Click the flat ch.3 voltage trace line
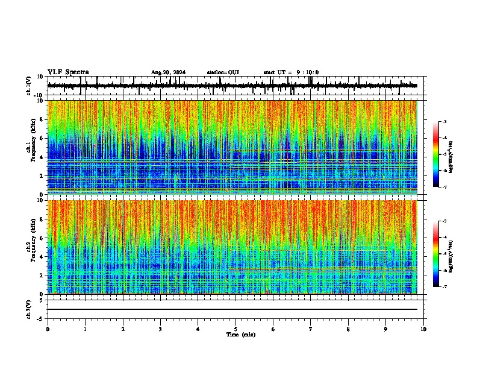 pos(232,309)
